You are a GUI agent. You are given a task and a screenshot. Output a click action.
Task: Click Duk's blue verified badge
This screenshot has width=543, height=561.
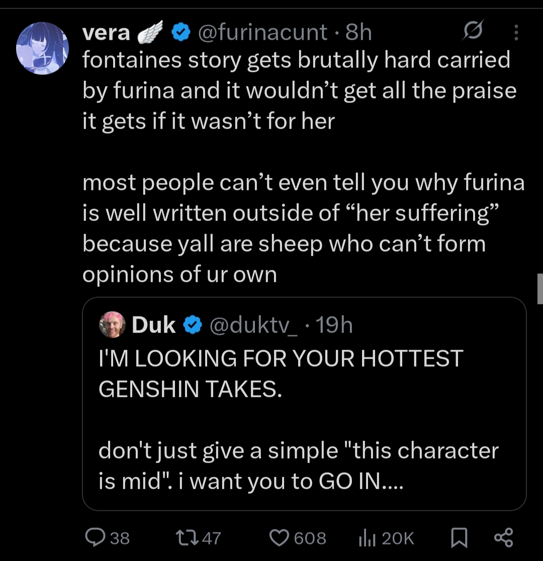coord(193,325)
